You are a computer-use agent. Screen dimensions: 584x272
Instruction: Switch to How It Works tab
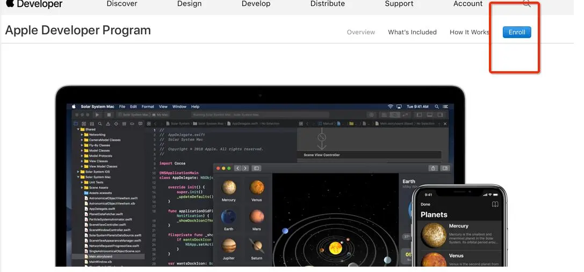469,32
